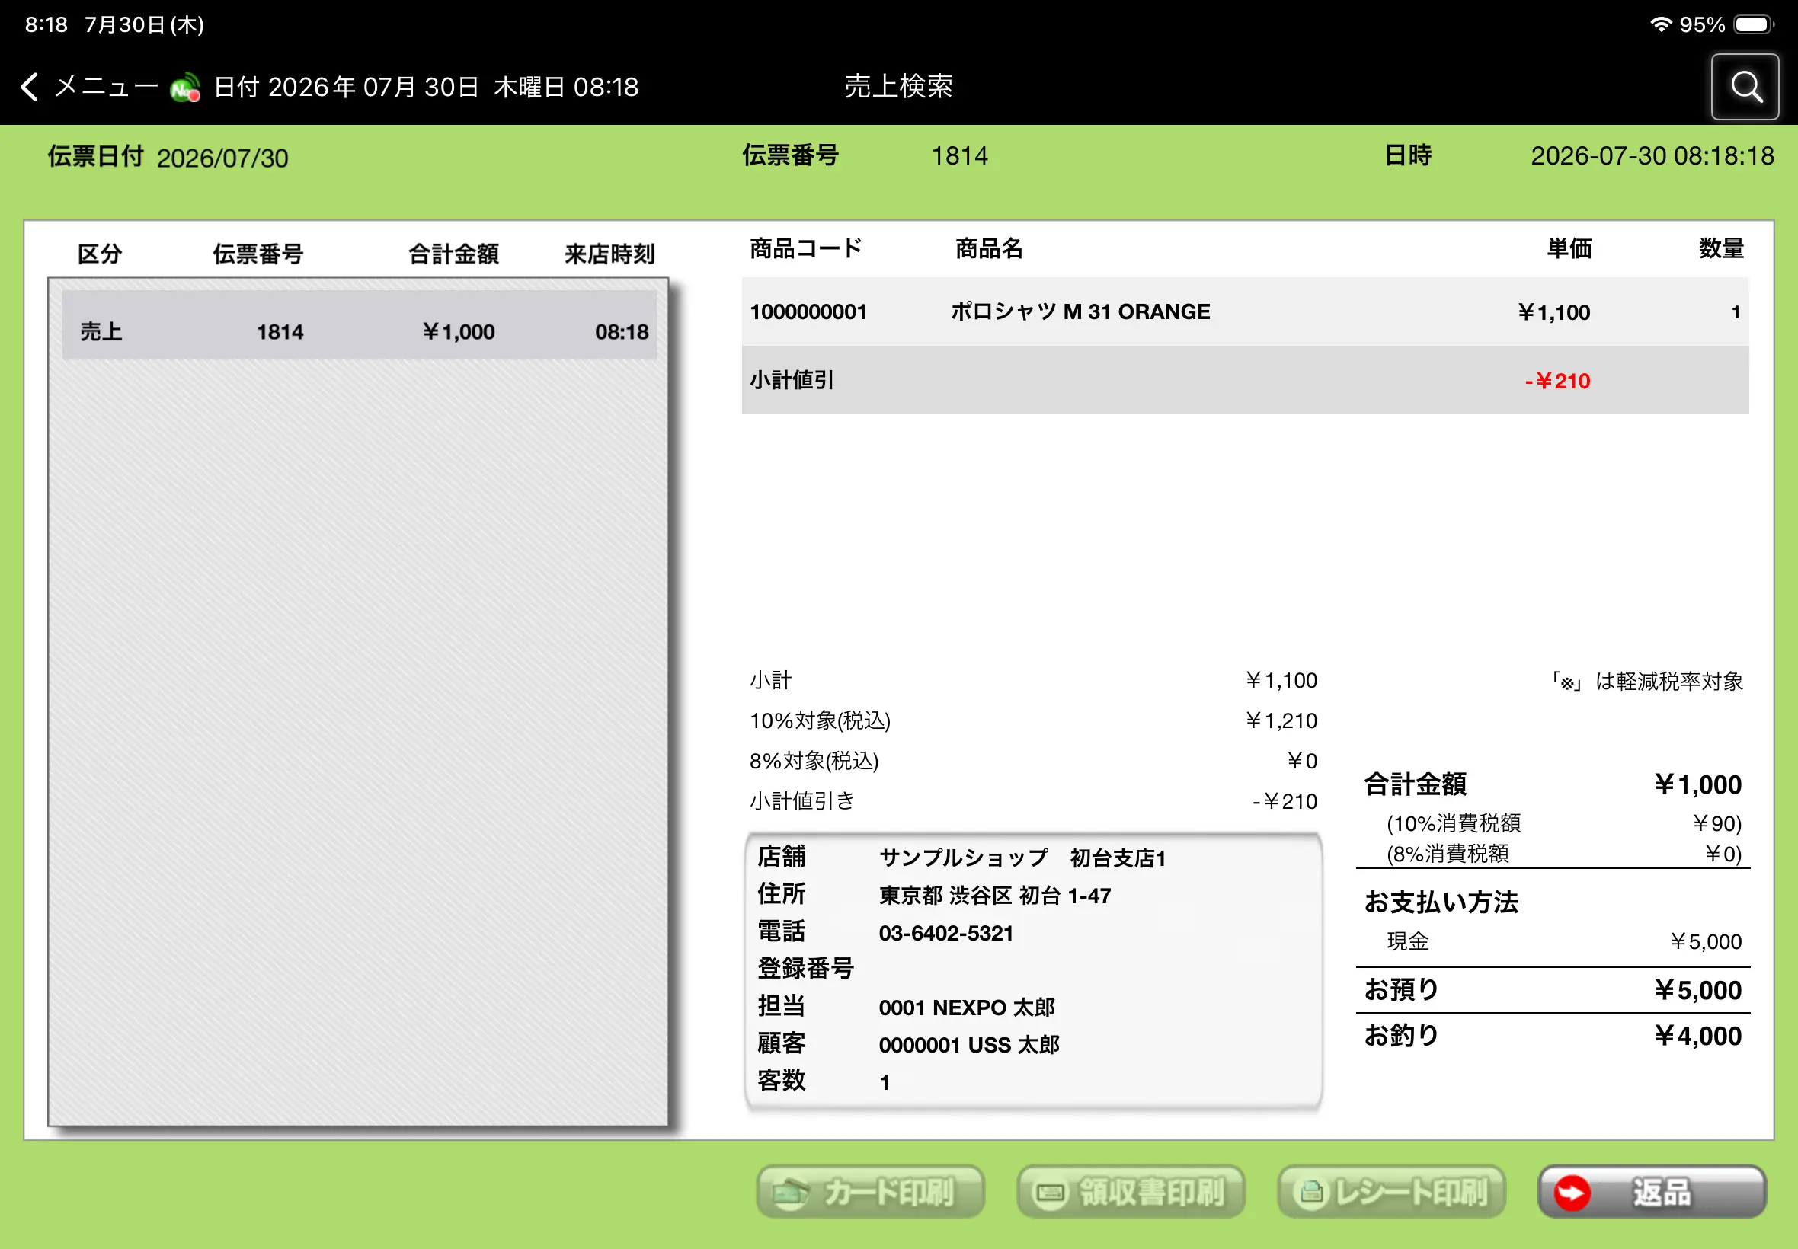The image size is (1798, 1249).
Task: Tap customer 0000001 USS 太郎
Action: click(x=969, y=1046)
